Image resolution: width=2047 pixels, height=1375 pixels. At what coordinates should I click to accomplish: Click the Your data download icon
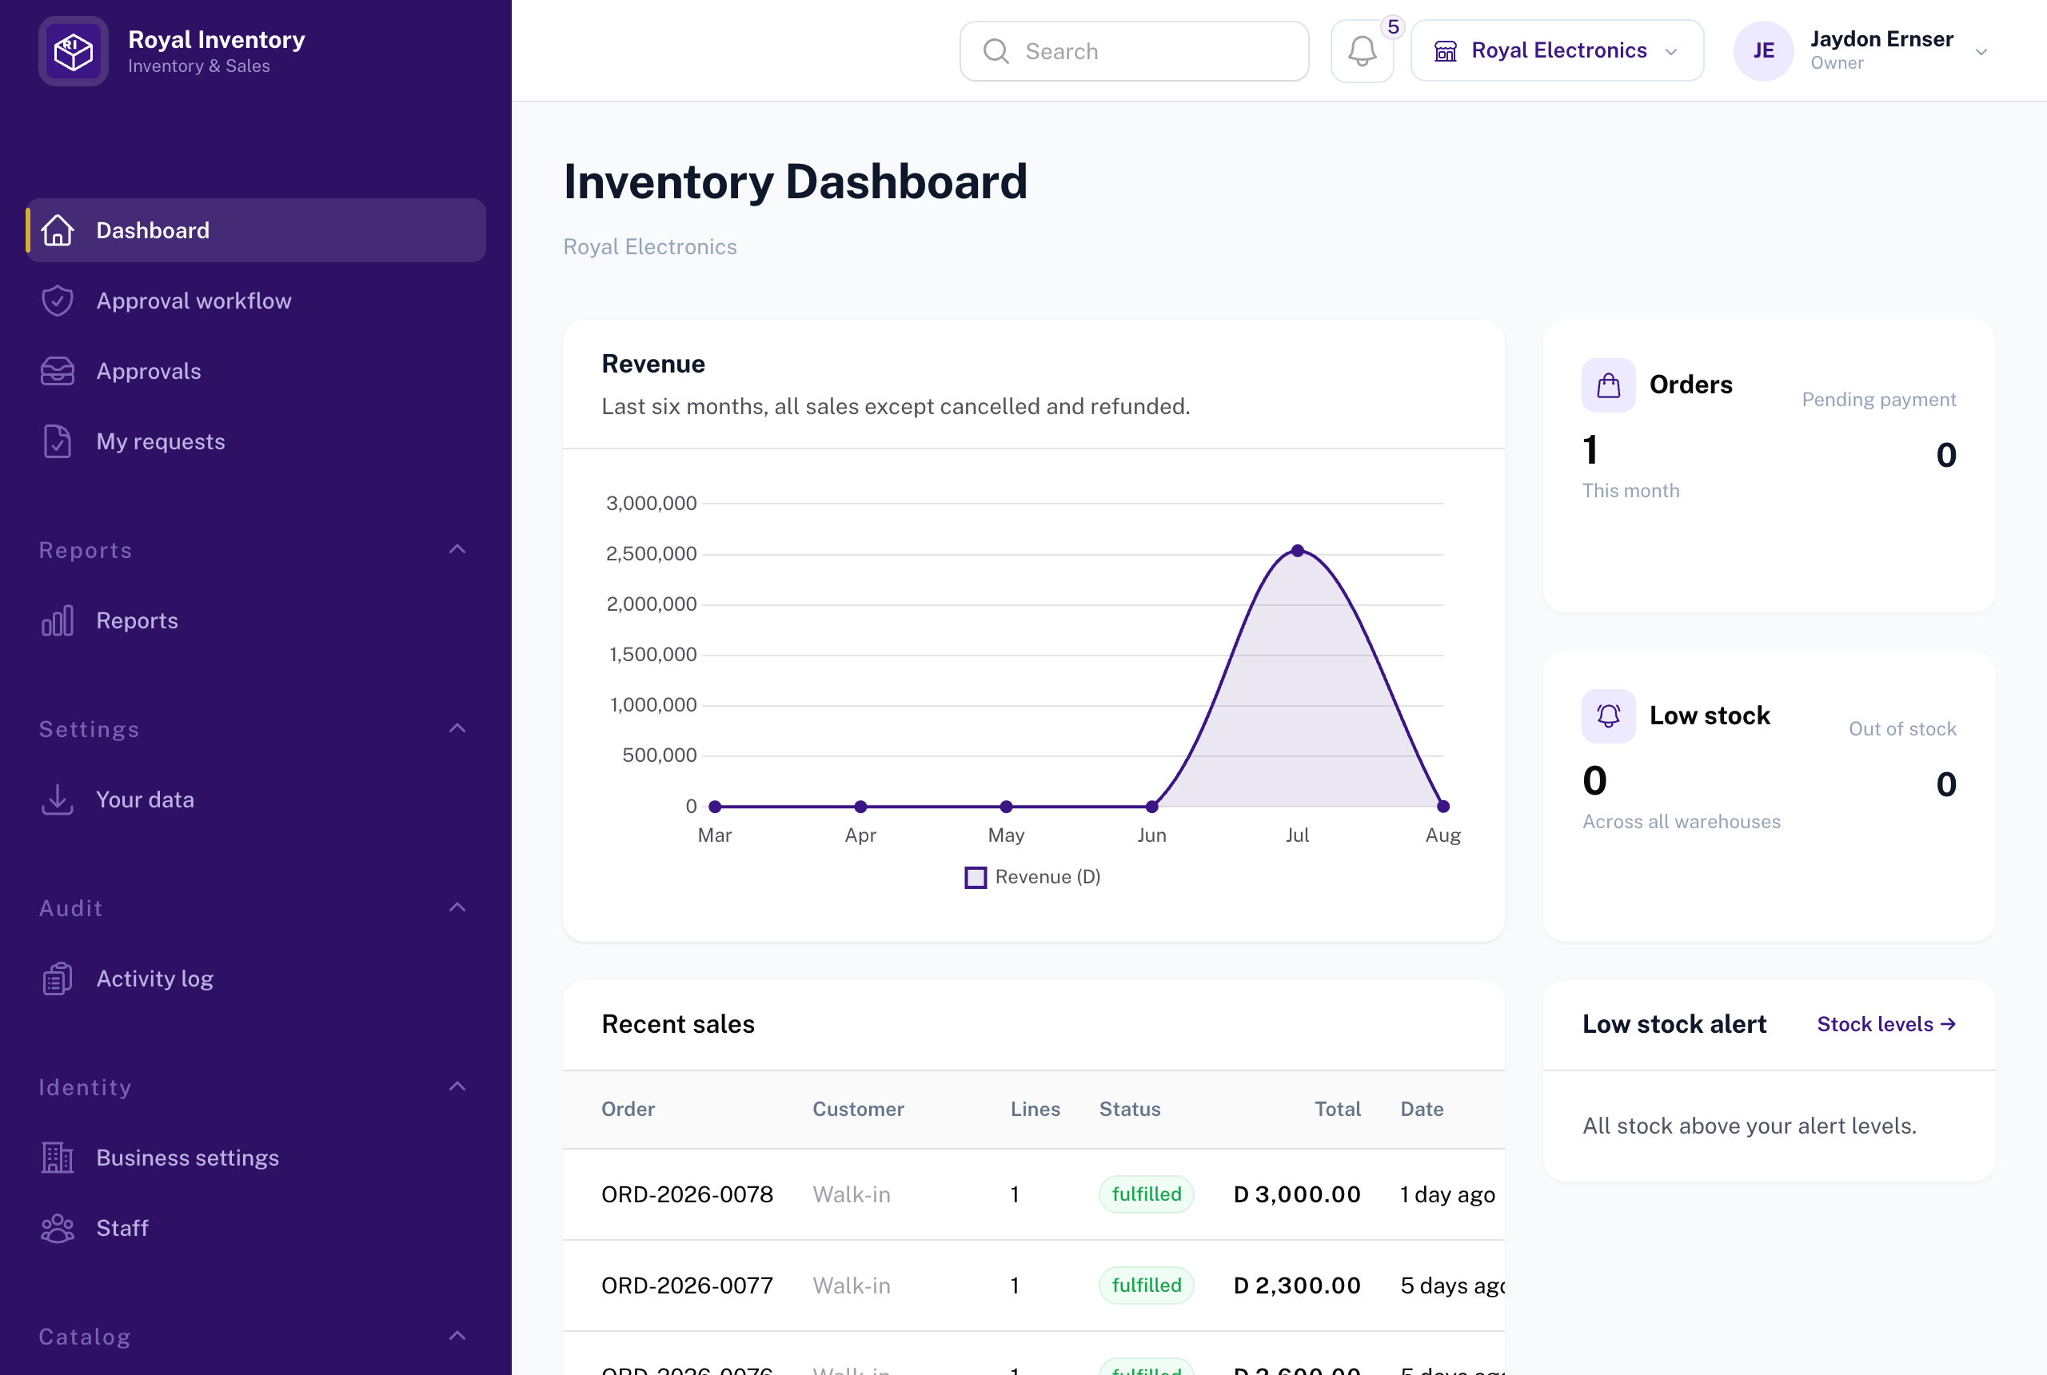[58, 799]
